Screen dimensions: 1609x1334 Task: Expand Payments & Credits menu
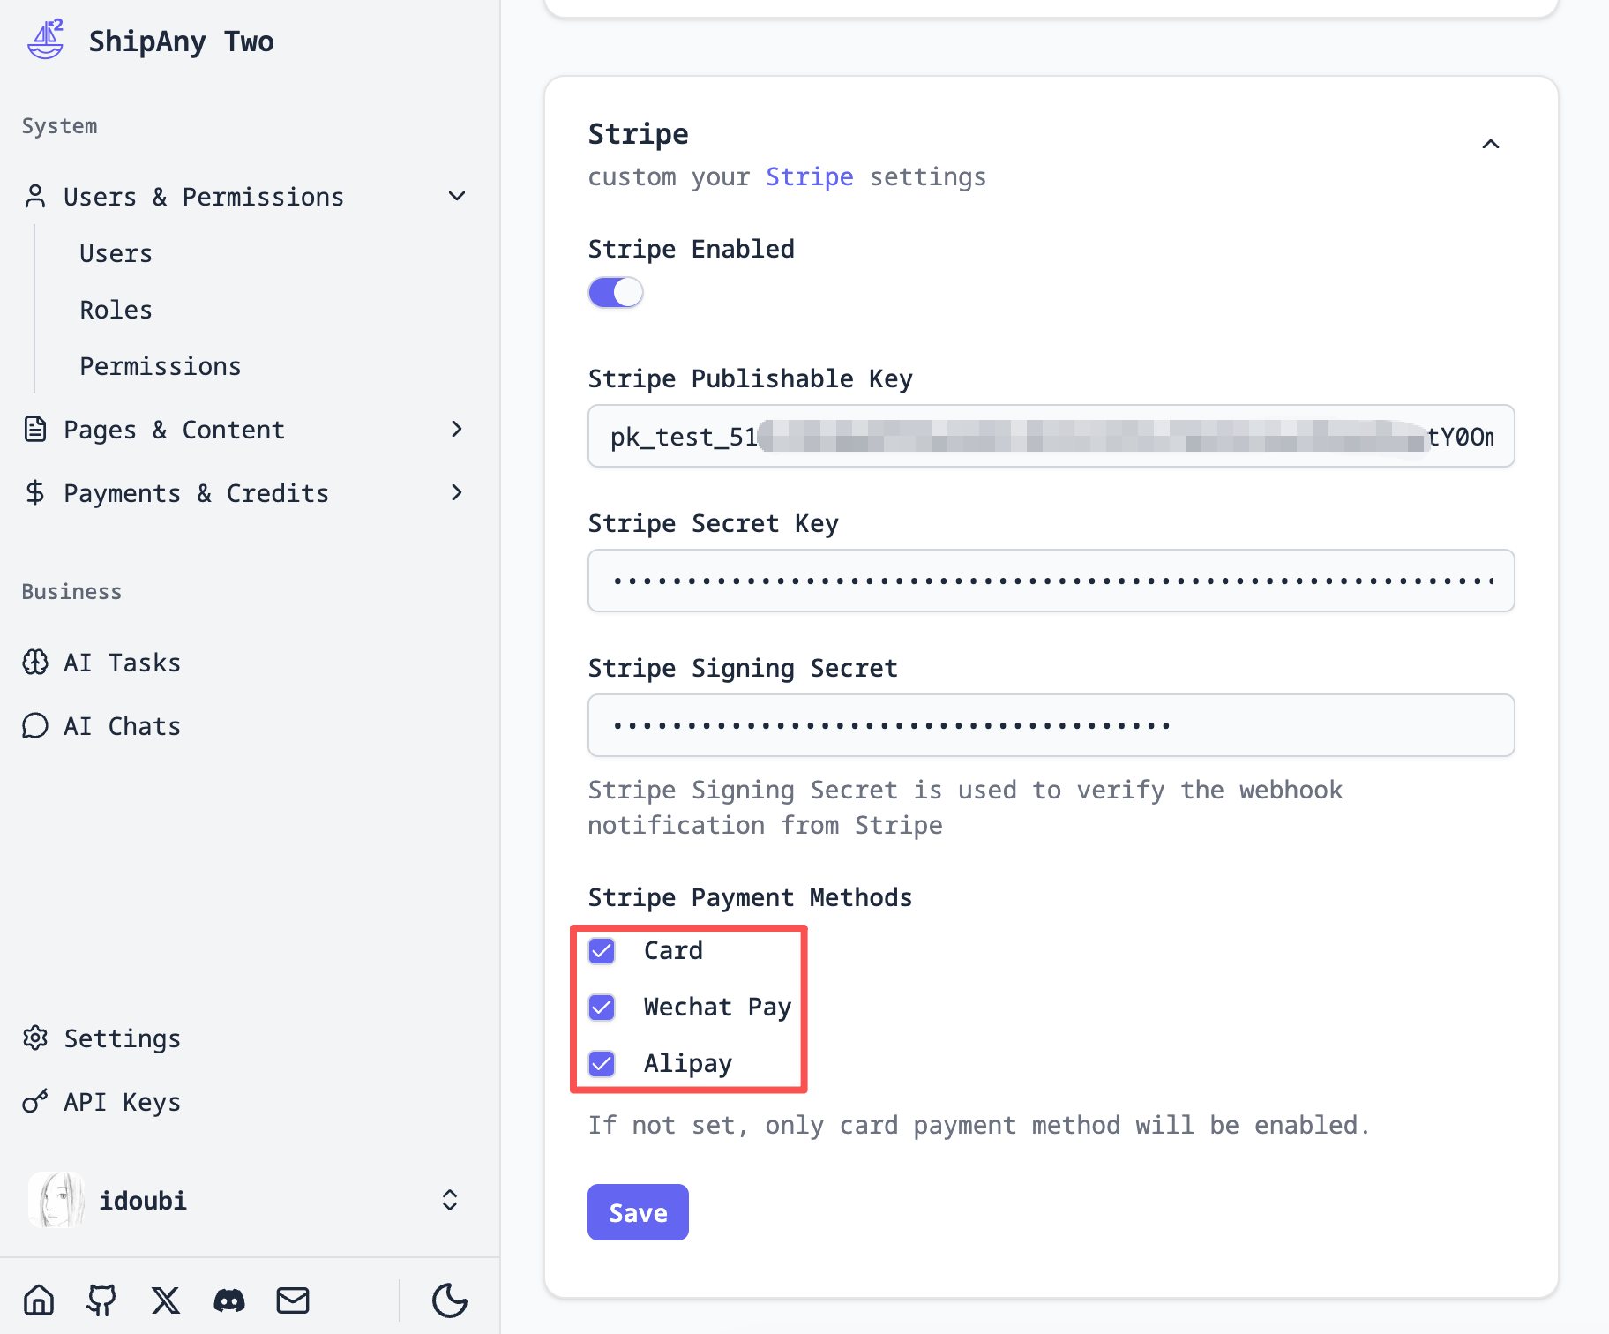456,492
